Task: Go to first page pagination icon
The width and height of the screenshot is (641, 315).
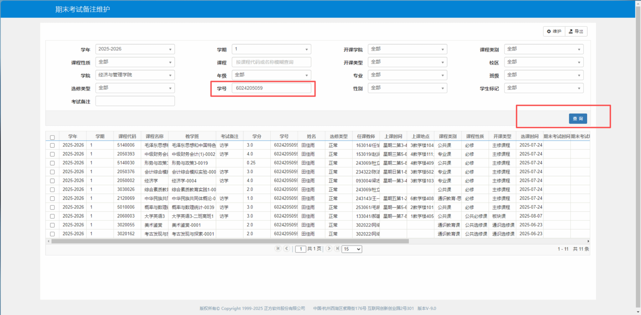Action: (278, 249)
